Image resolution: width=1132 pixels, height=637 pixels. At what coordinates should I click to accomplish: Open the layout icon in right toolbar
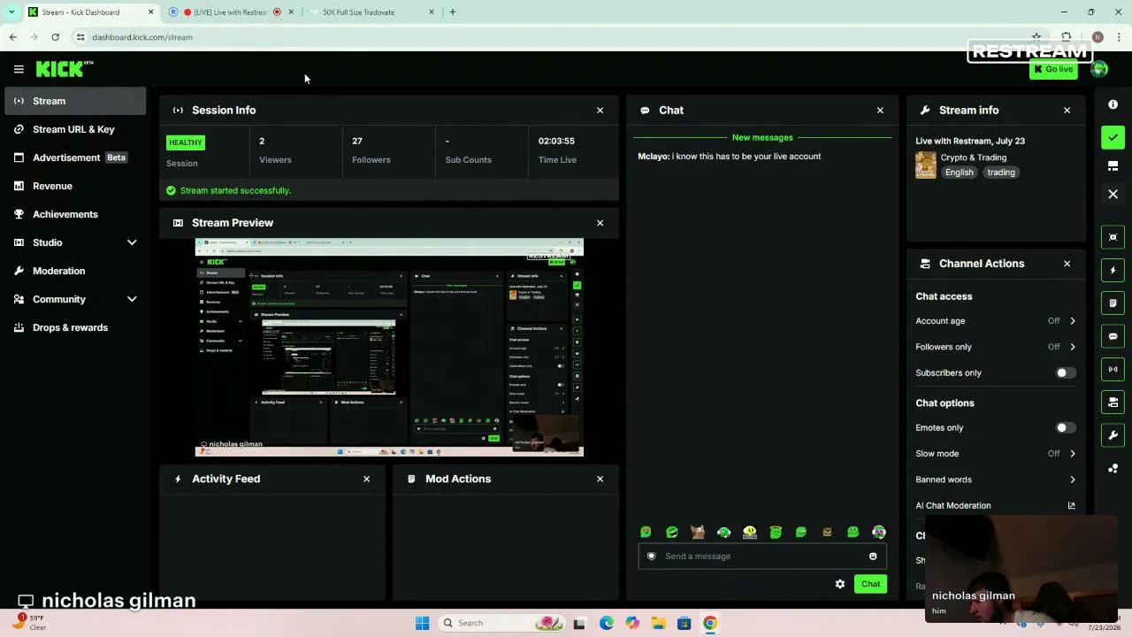(1113, 165)
